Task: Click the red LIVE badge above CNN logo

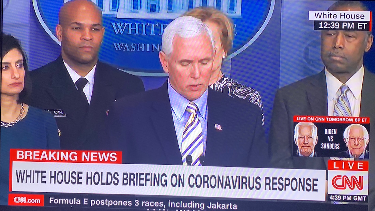Action: coord(348,166)
